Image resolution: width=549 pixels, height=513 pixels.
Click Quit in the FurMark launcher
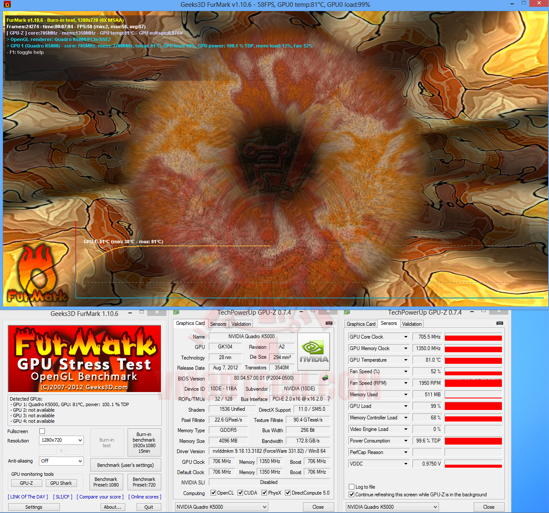[149, 507]
